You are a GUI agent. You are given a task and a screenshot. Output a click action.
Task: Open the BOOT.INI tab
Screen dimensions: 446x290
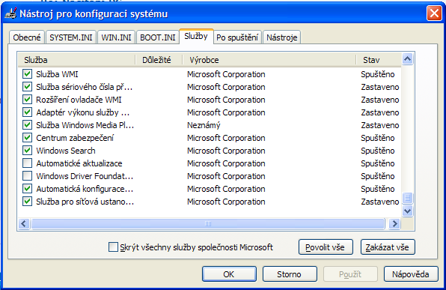point(158,37)
